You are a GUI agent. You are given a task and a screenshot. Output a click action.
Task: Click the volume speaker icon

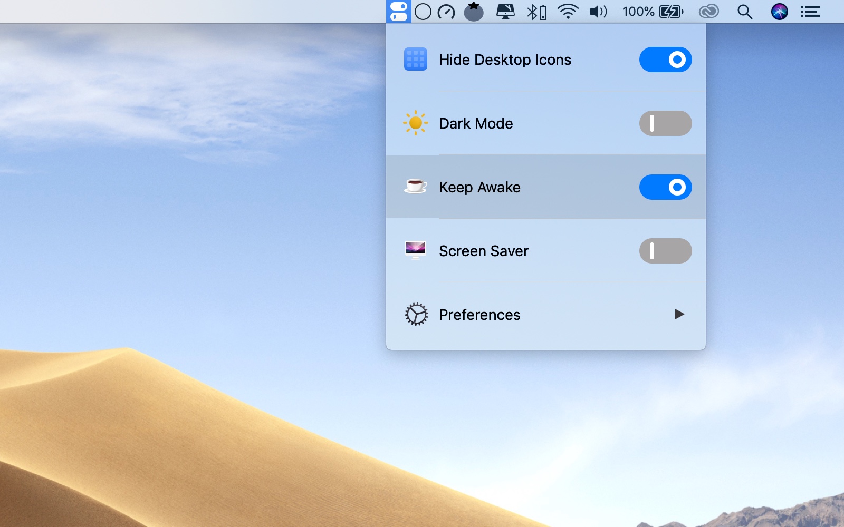pos(598,12)
